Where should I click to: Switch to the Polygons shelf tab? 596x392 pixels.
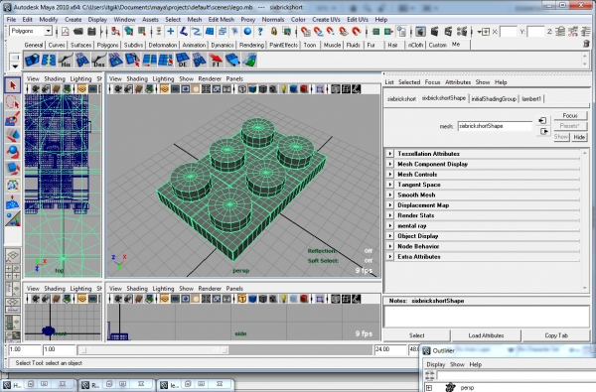107,45
